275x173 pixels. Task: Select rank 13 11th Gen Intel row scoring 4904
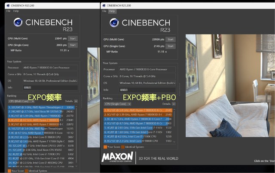(41, 158)
